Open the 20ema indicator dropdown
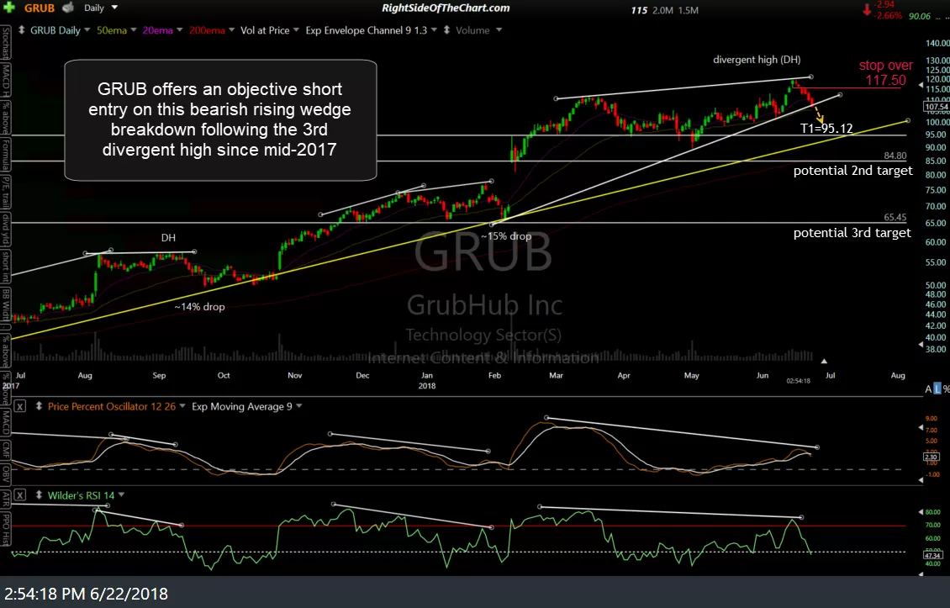This screenshot has width=950, height=608. coord(179,29)
